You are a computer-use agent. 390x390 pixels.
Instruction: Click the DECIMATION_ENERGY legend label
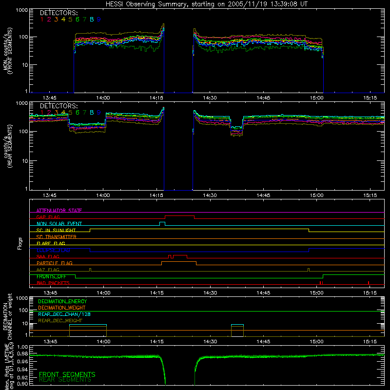pos(62,301)
